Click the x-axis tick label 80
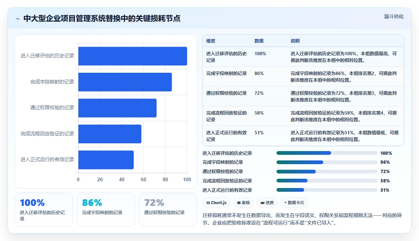Viewport: 419px width, 241px height. tap(165, 180)
